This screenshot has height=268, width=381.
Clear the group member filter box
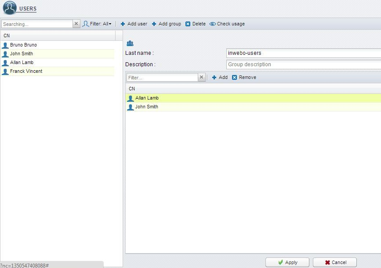(x=202, y=78)
